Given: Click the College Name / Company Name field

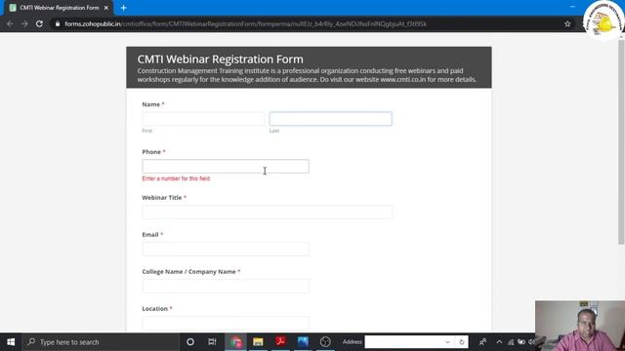Looking at the screenshot, I should pyautogui.click(x=226, y=286).
